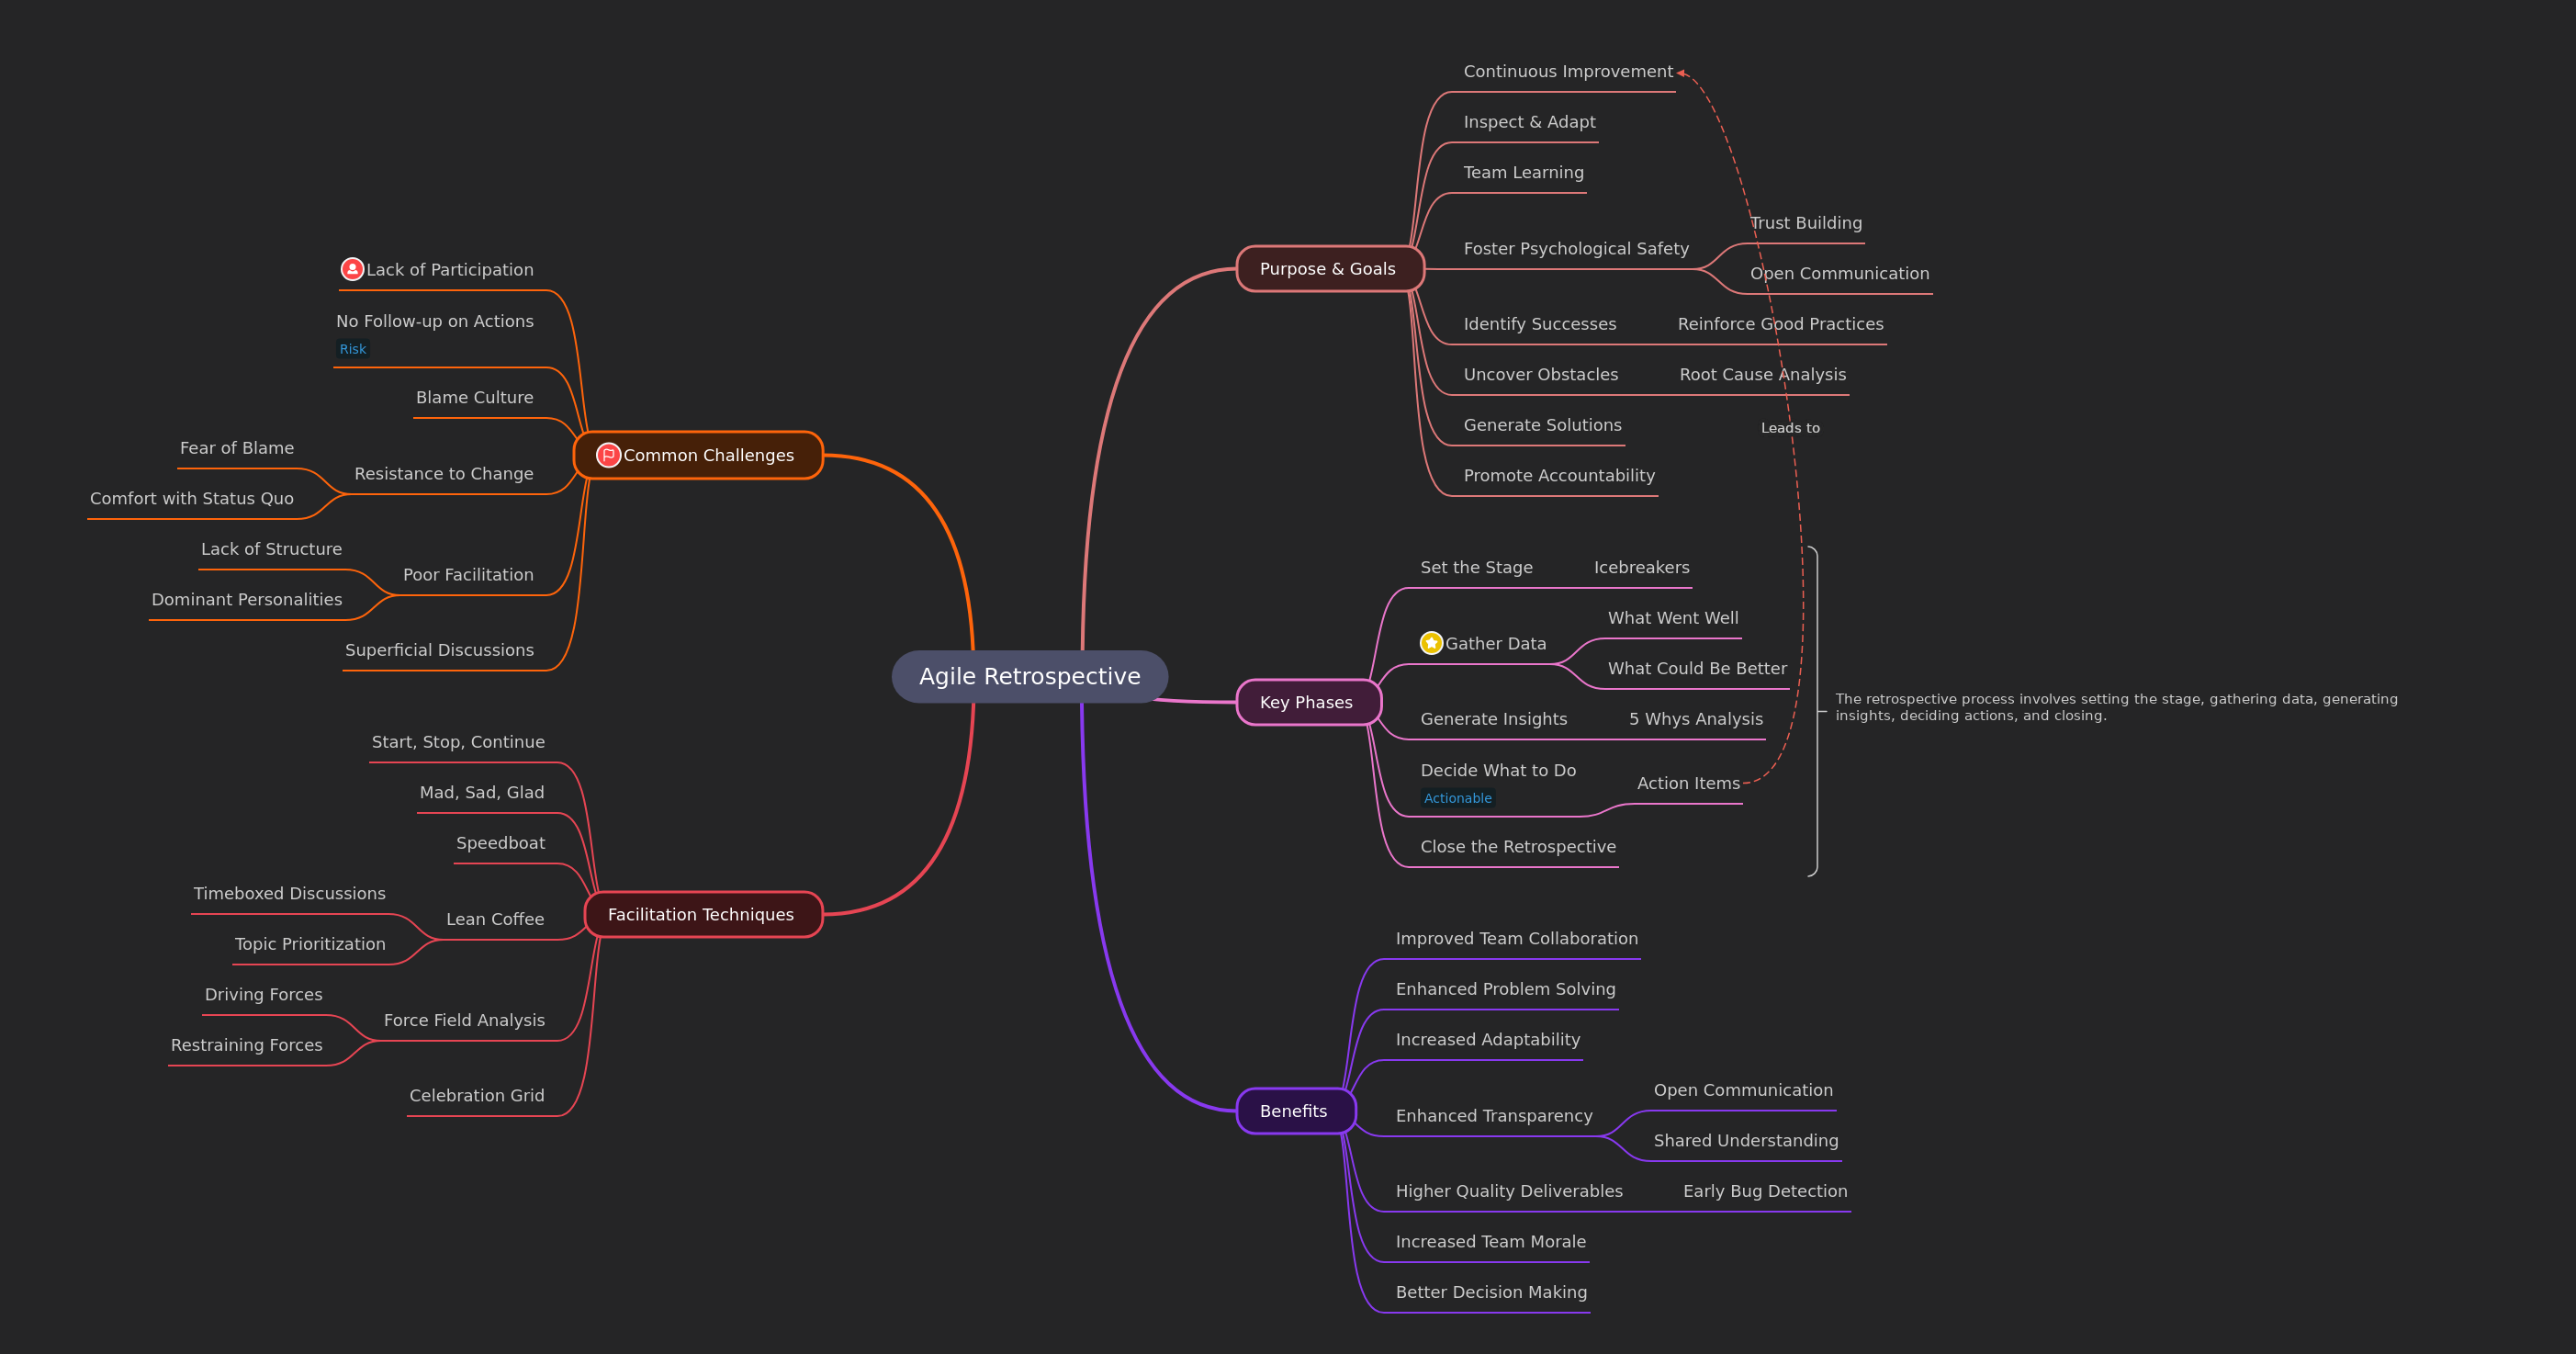Click the Actionable tag under Decide What to Do
The height and width of the screenshot is (1354, 2576).
(1457, 798)
